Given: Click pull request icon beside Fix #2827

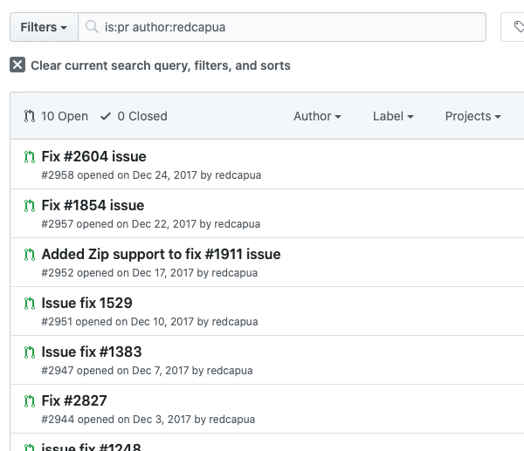Looking at the screenshot, I should pyautogui.click(x=29, y=401).
